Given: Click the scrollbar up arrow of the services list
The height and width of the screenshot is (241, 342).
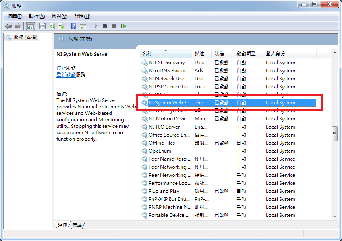Looking at the screenshot, I should (335, 53).
